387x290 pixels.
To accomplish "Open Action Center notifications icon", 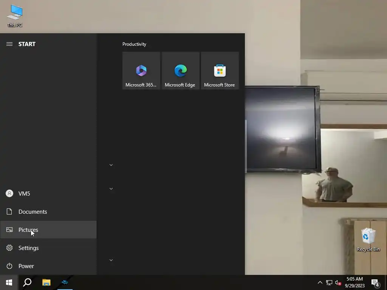I will click(x=375, y=283).
